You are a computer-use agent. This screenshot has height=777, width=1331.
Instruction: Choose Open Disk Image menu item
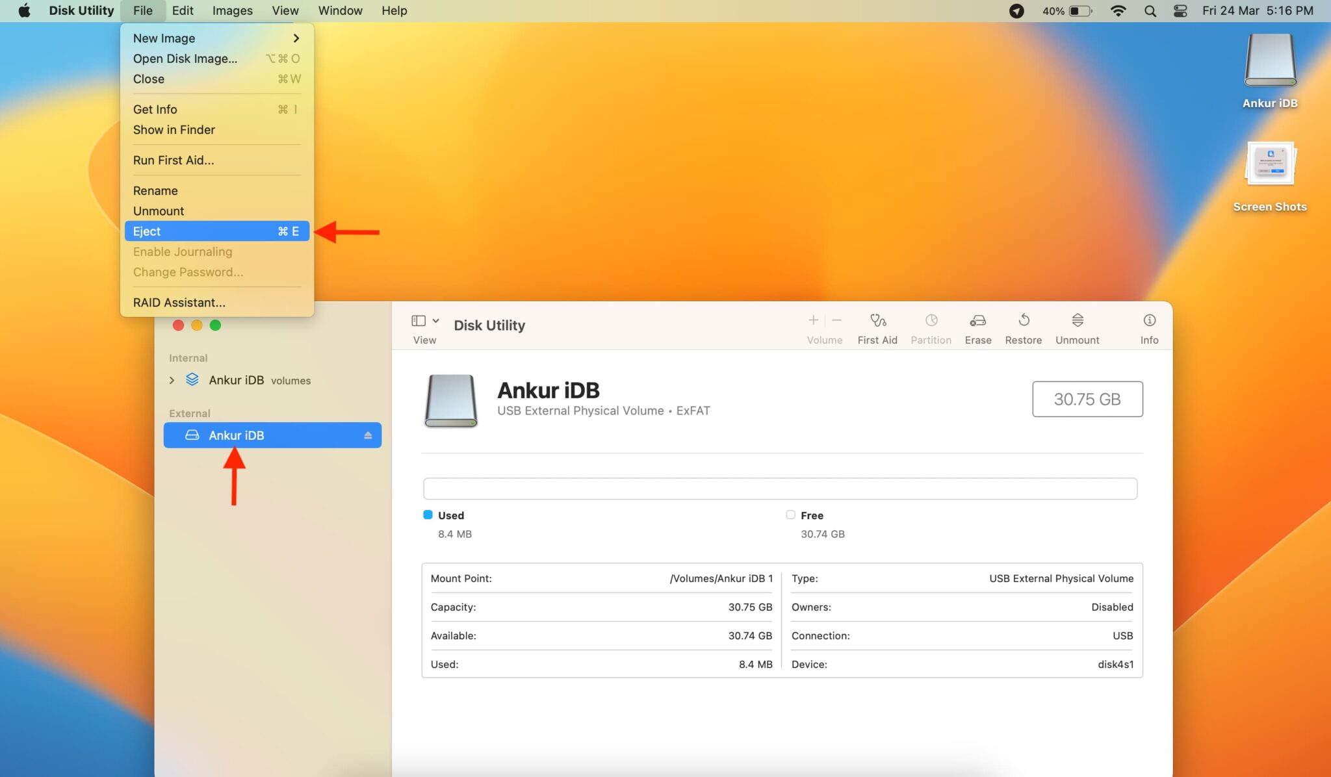217,58
